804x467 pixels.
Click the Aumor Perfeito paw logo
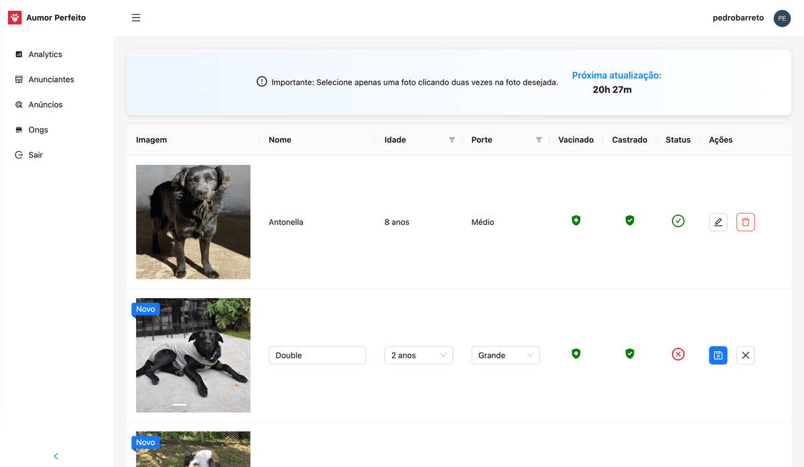tap(15, 18)
